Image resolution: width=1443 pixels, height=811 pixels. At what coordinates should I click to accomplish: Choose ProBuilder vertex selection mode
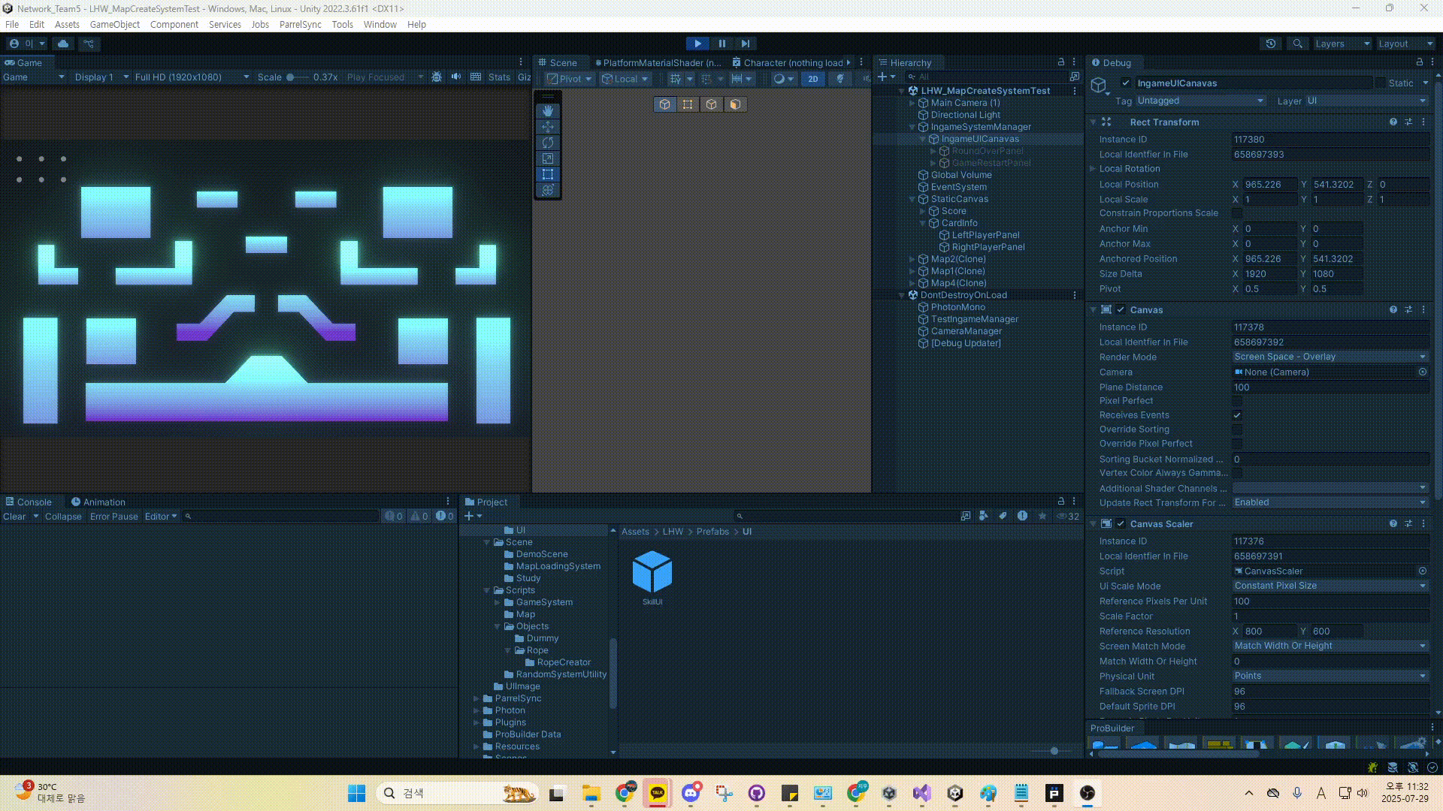(x=687, y=104)
